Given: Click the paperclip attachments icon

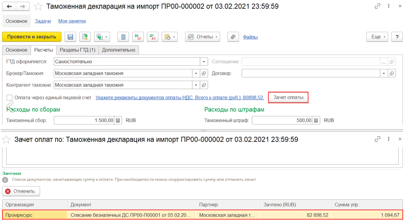Looking at the screenshot, I should click(x=233, y=37).
